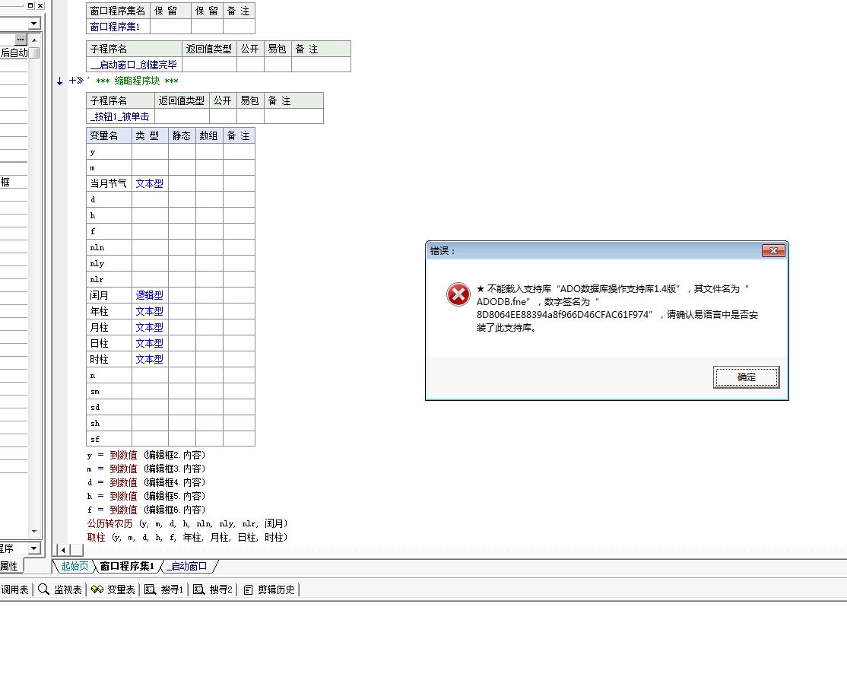The height and width of the screenshot is (696, 847).
Task: Click the ellipsis button in property panel
Action: [21, 40]
